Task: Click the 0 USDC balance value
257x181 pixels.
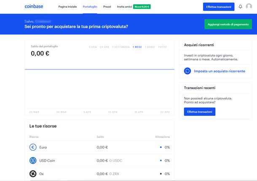Action: tap(116, 160)
